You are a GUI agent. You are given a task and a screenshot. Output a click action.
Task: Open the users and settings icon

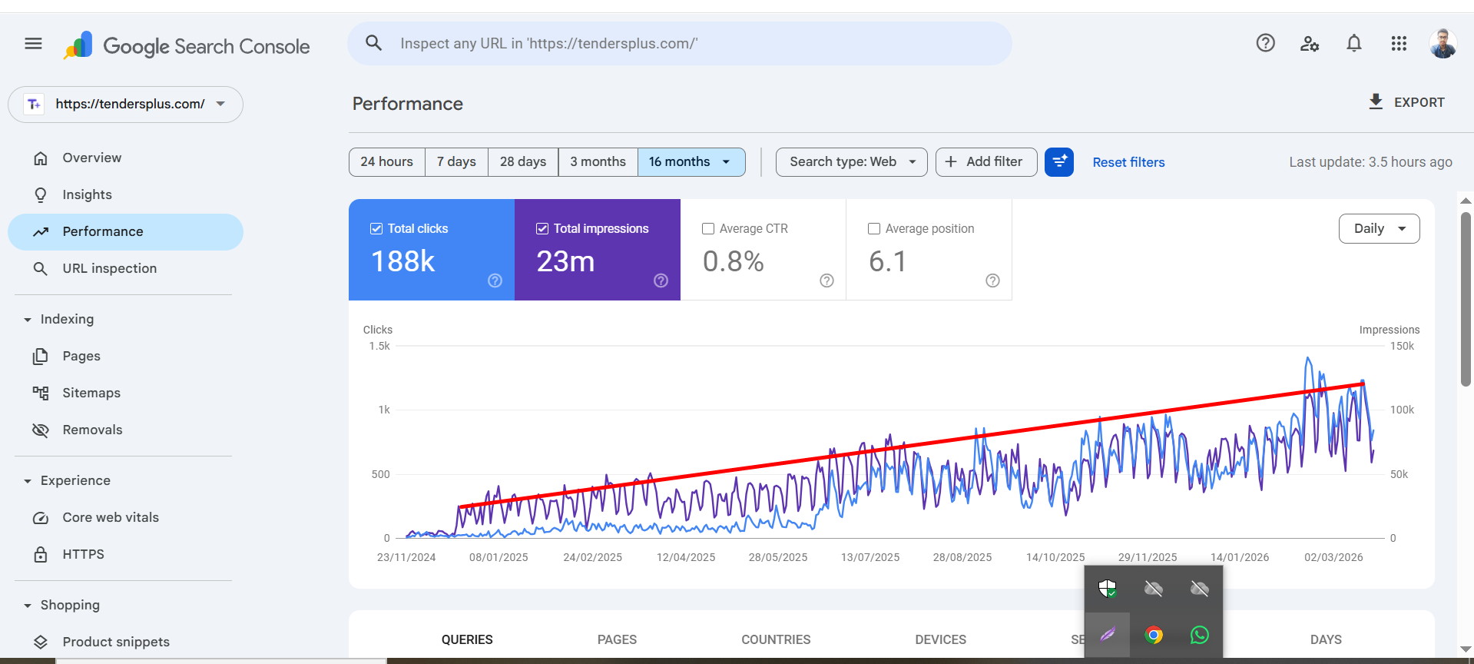pyautogui.click(x=1310, y=44)
